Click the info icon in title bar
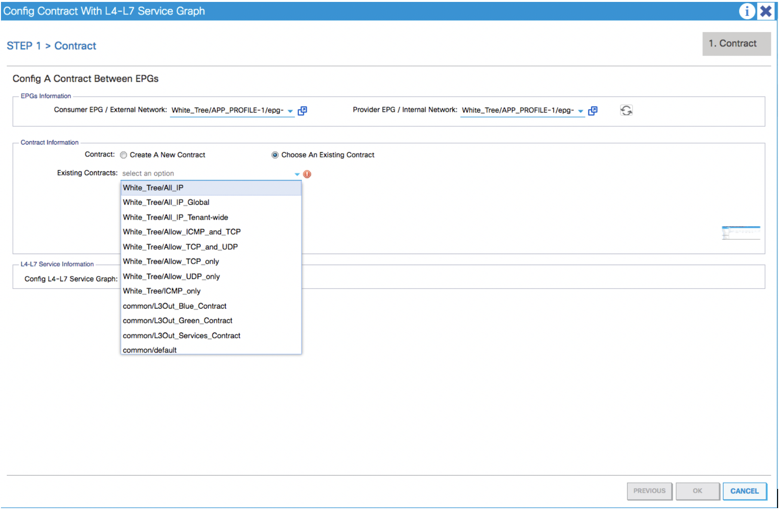This screenshot has height=510, width=780. pos(746,11)
